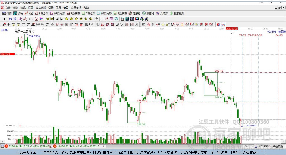Viewport: 286px width, 155px height.
Task: Select the Gann fan lines tool
Action: click(103, 25)
